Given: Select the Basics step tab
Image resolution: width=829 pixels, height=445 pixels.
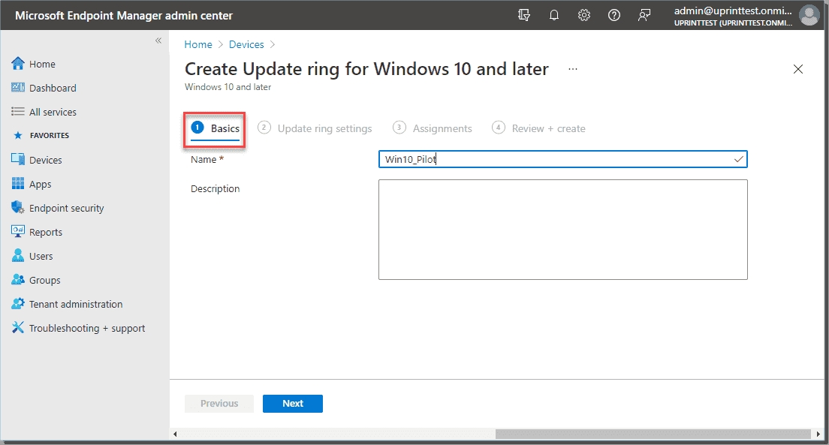Looking at the screenshot, I should point(216,128).
